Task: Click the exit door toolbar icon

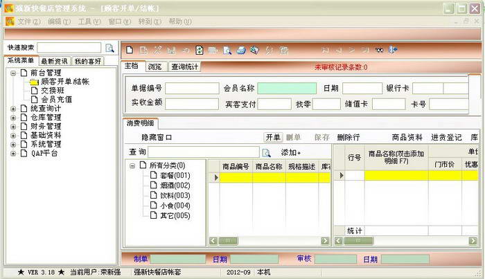Action: click(x=393, y=49)
